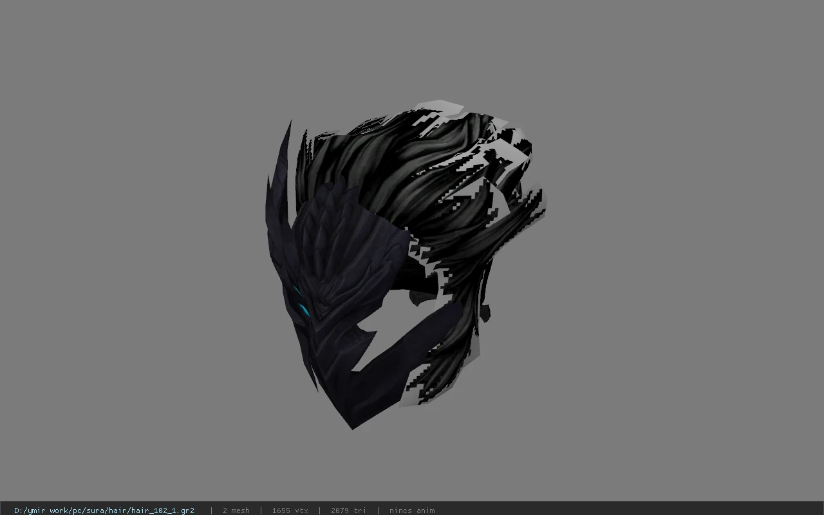The width and height of the screenshot is (824, 515).
Task: Click the file path hair_102_1.gr2
Action: (x=104, y=510)
